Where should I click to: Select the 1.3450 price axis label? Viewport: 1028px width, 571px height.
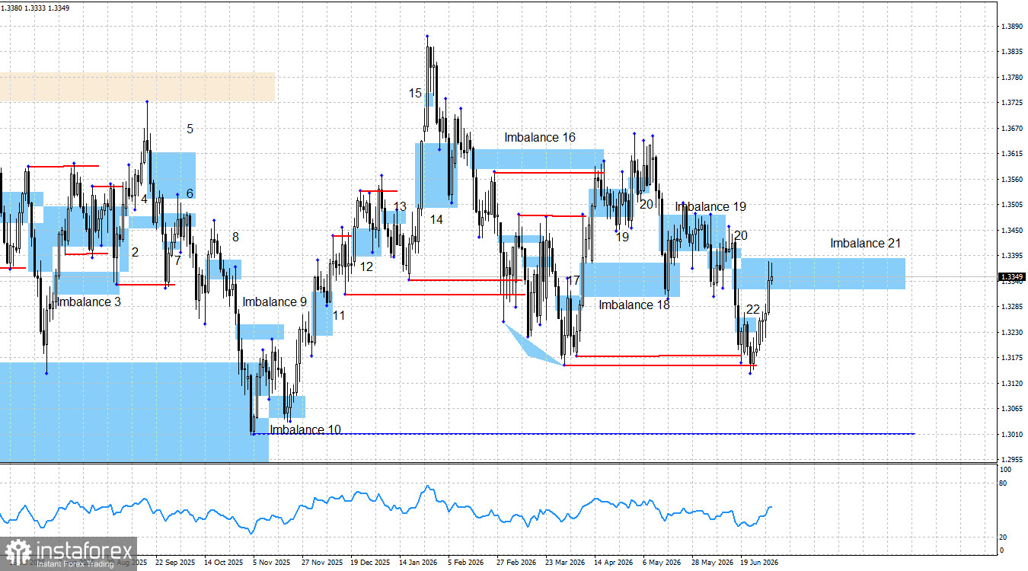click(1013, 231)
